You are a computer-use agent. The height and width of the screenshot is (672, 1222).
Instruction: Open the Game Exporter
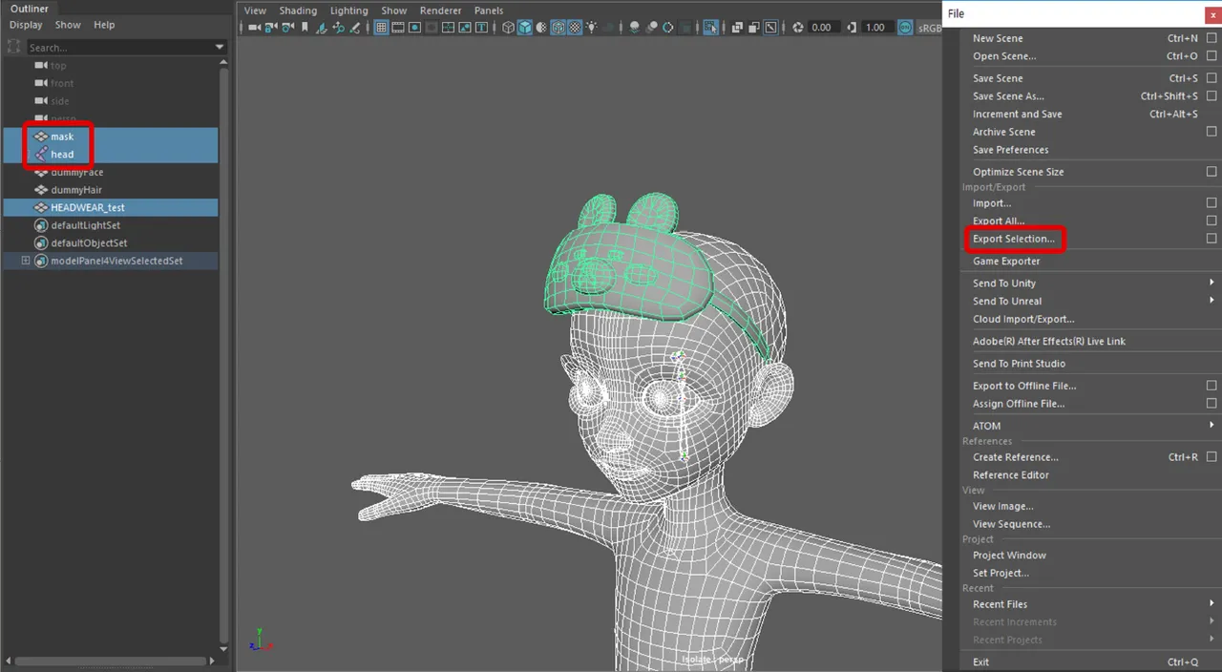(1006, 261)
